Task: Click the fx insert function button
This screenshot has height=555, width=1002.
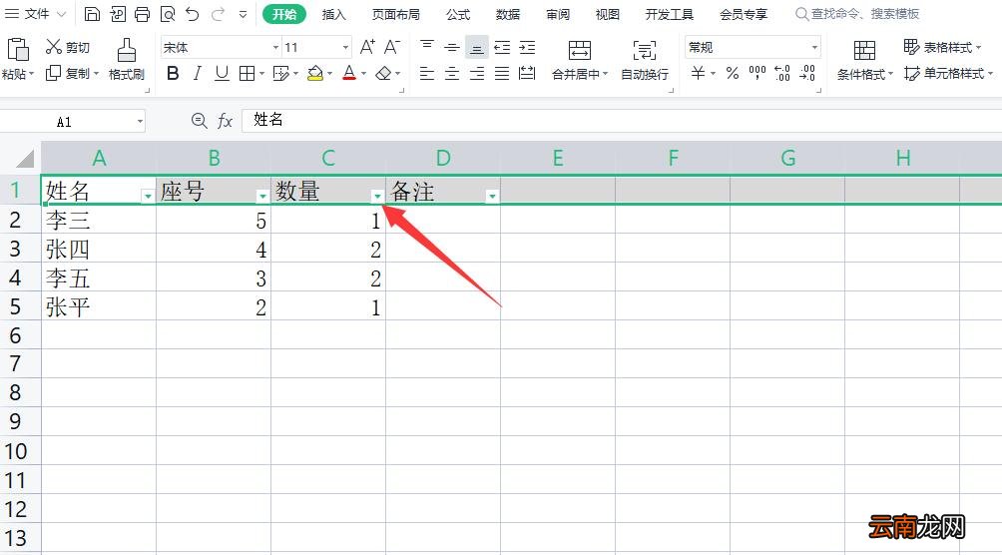Action: coord(225,120)
